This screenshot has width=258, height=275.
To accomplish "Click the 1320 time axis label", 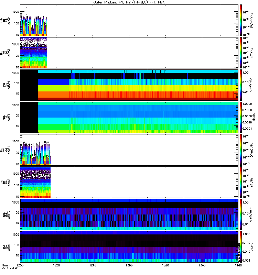I will [x=165, y=265].
